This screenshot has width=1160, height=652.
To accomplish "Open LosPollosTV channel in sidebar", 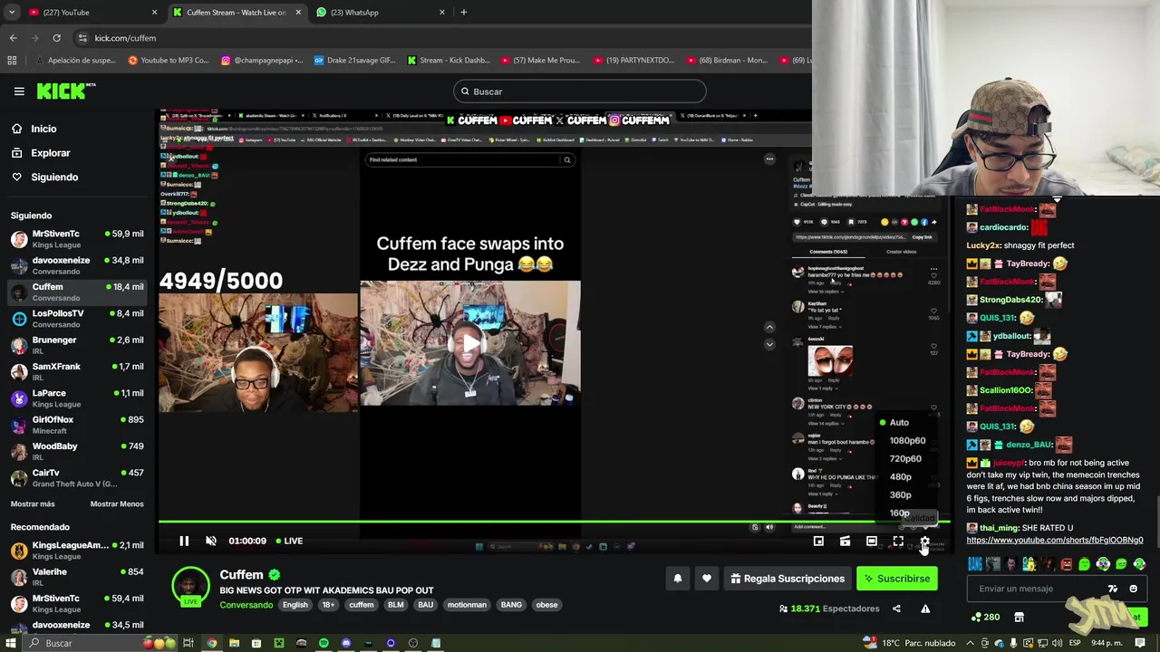I will click(77, 319).
